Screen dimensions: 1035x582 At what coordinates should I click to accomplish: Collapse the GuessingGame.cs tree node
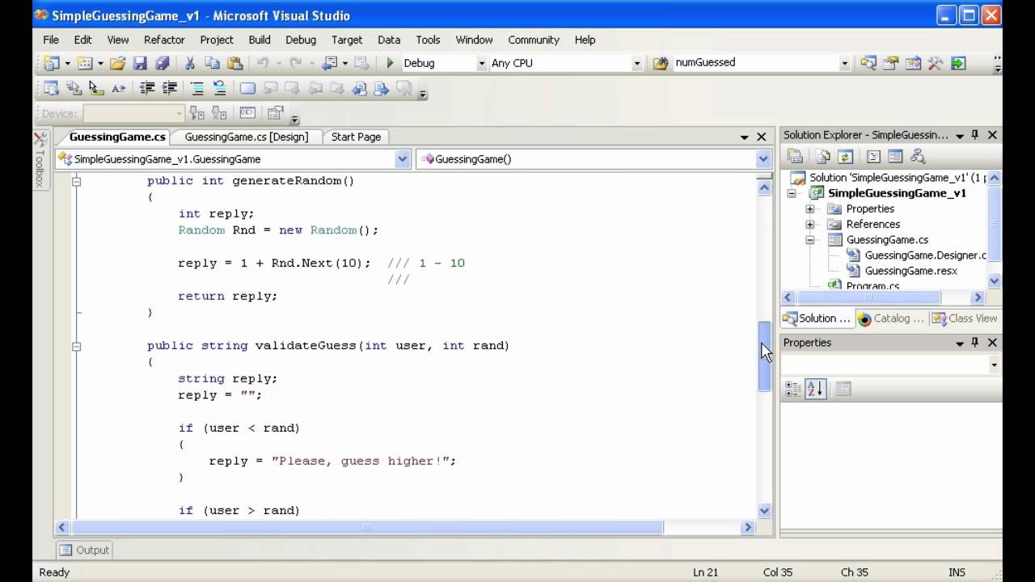(809, 240)
